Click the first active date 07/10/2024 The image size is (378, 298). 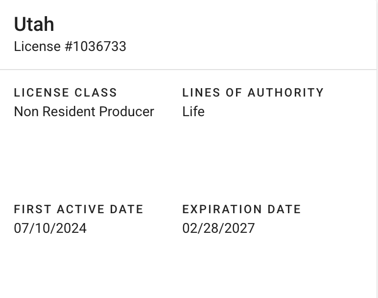pyautogui.click(x=50, y=228)
